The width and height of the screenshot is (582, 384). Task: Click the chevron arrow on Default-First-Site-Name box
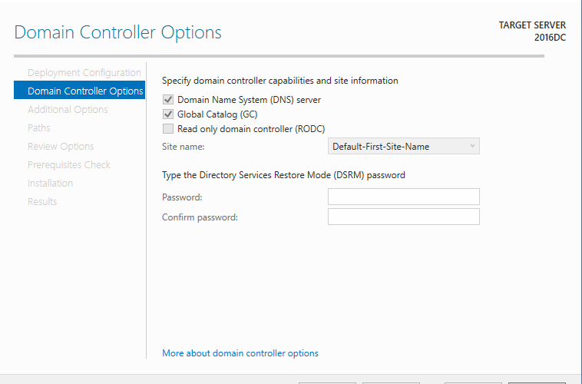(x=472, y=146)
